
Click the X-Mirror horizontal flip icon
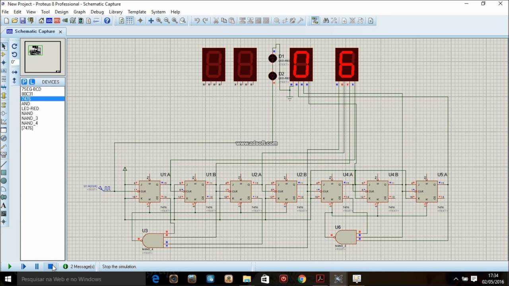tap(14, 72)
